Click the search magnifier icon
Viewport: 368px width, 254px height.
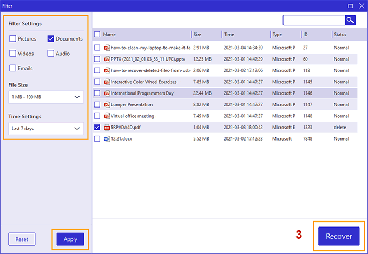tap(351, 20)
